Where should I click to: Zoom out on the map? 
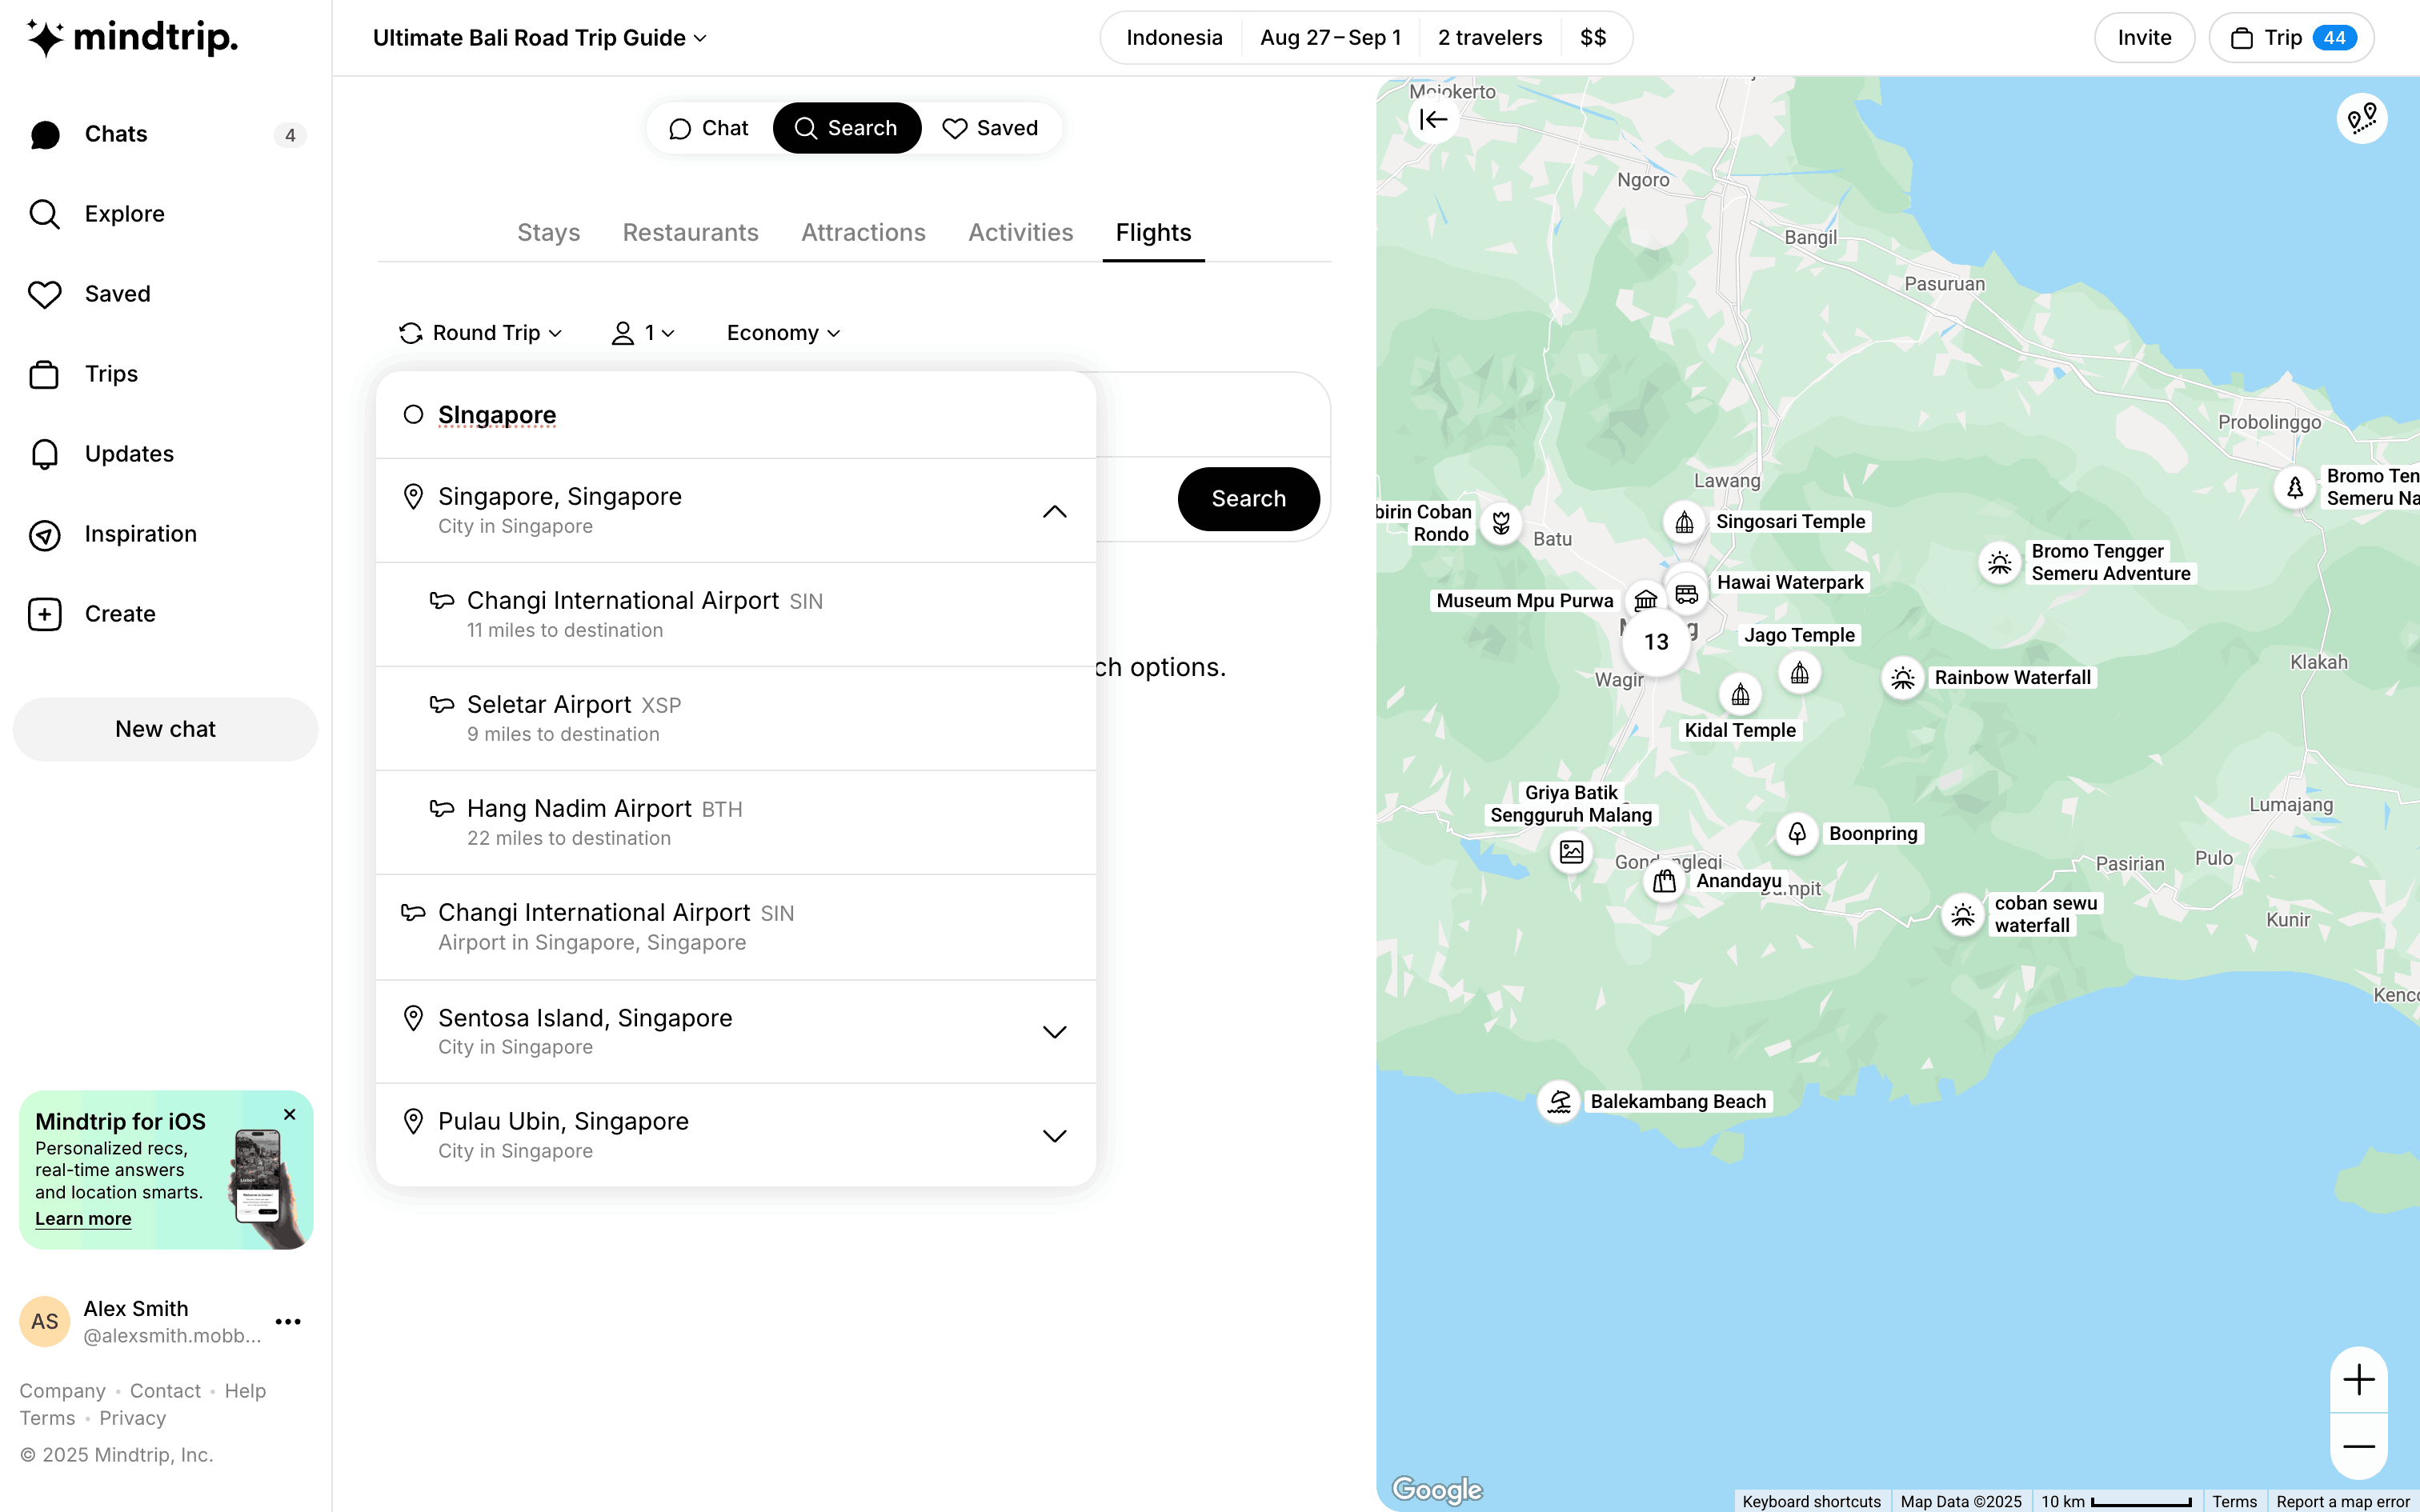[2359, 1447]
